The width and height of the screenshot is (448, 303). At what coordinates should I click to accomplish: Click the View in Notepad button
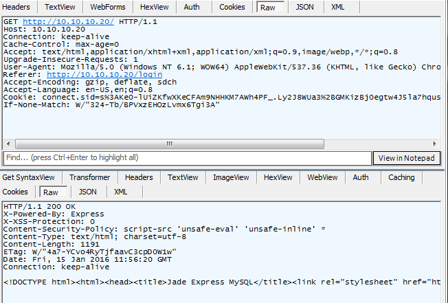pyautogui.click(x=406, y=158)
